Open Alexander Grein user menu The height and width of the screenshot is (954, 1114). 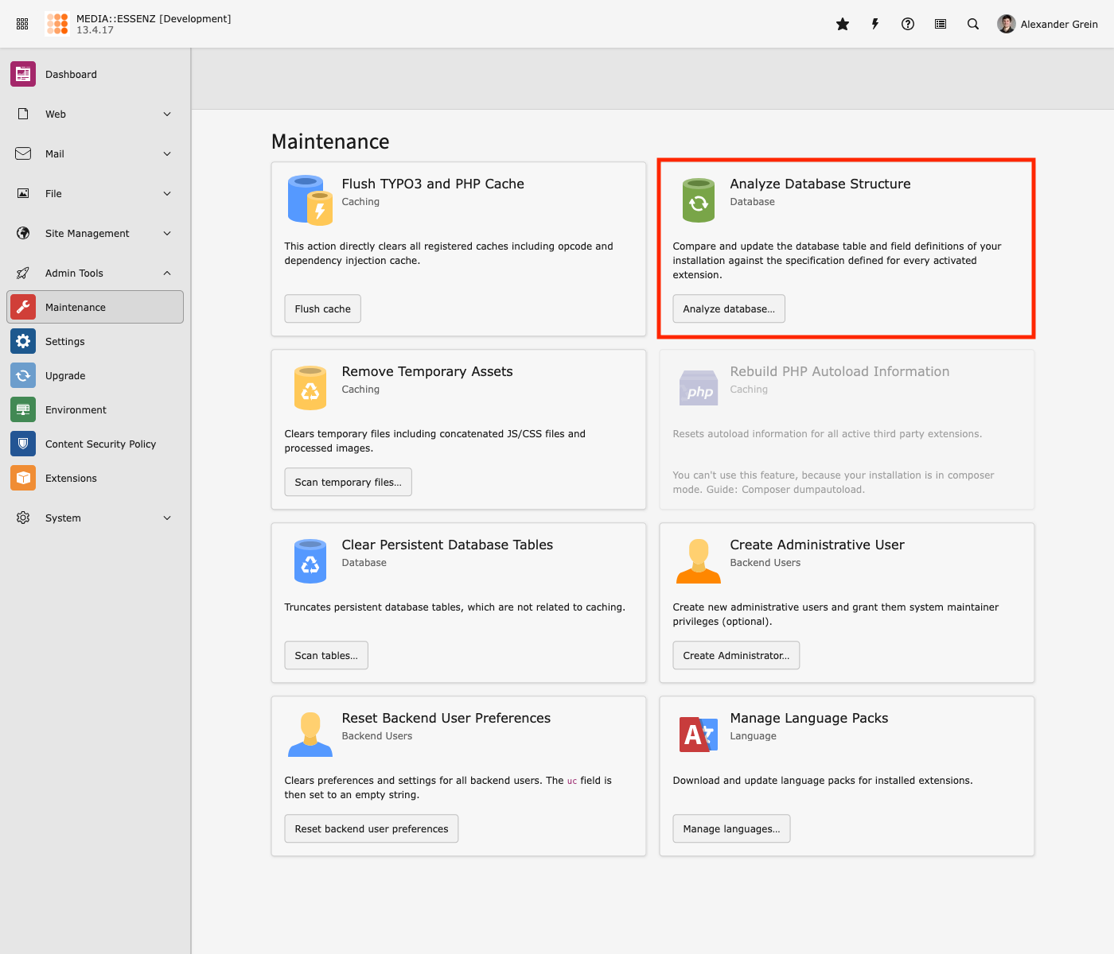tap(1047, 24)
